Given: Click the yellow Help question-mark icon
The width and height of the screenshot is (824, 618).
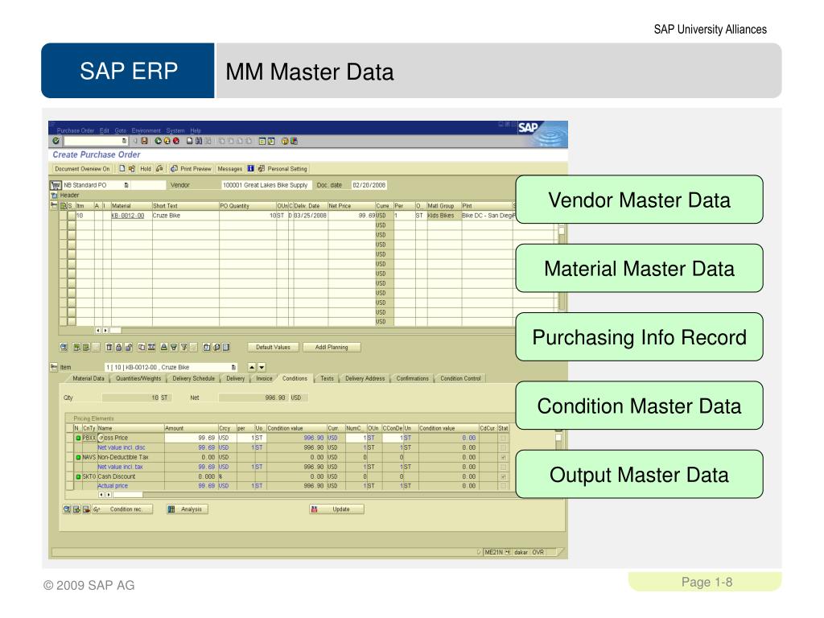Looking at the screenshot, I should (x=285, y=141).
